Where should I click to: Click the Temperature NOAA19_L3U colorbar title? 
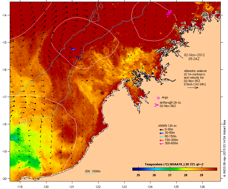(x=174, y=164)
